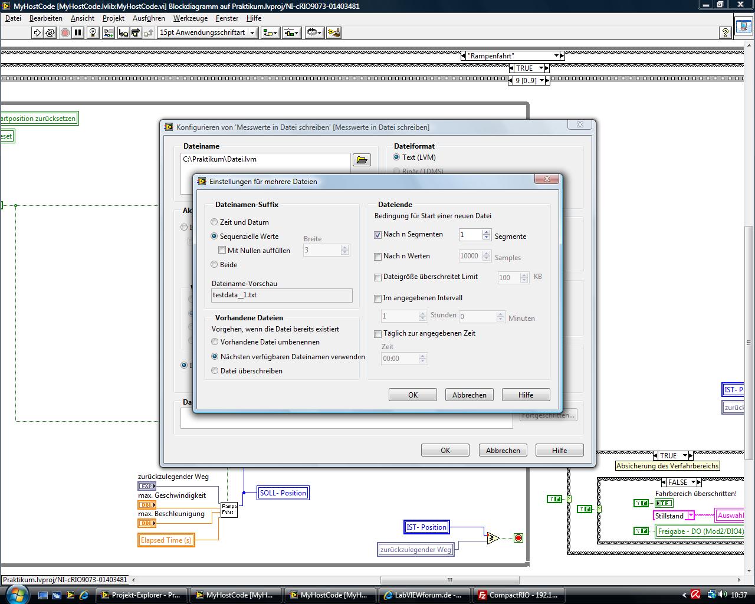Click Retain Wire Values toolbar icon
This screenshot has height=604, width=755.
pos(108,33)
